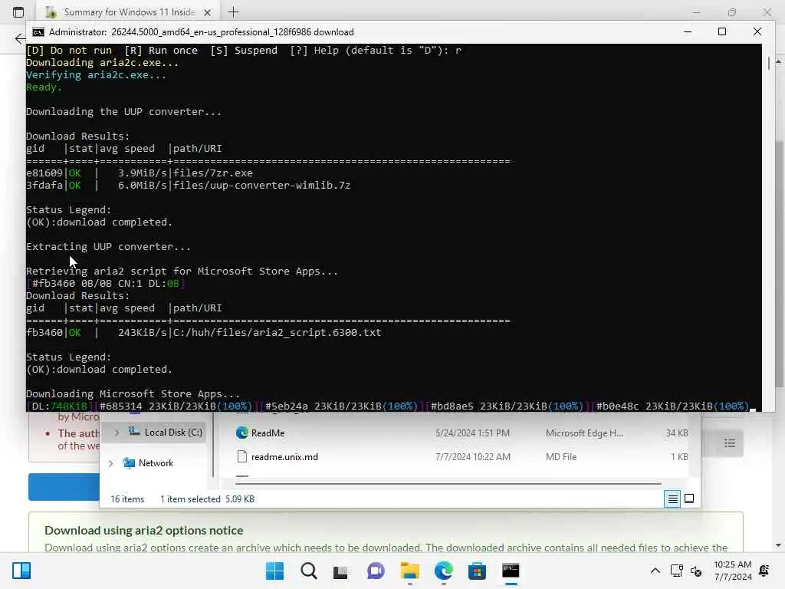Screen dimensions: 785x589
Task: Expand the Network tree node
Action: pyautogui.click(x=110, y=463)
